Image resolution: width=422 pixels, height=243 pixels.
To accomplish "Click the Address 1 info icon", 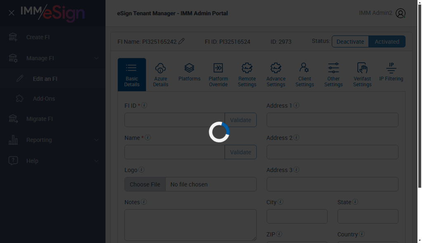I will [x=296, y=105].
